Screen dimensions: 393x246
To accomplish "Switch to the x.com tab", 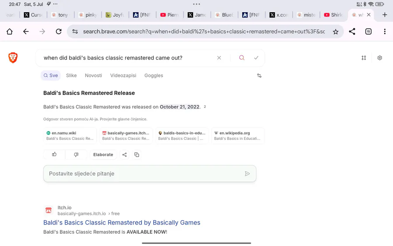I will tap(279, 15).
